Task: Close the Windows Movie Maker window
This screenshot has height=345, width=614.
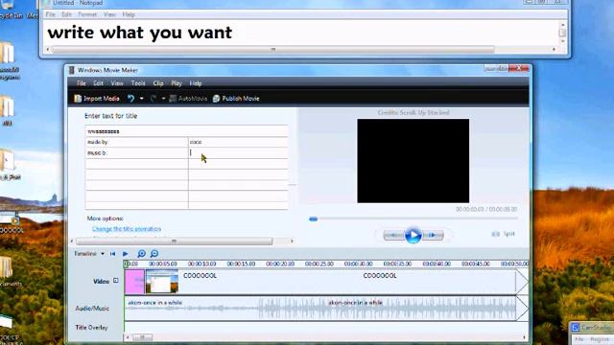Action: [x=519, y=68]
